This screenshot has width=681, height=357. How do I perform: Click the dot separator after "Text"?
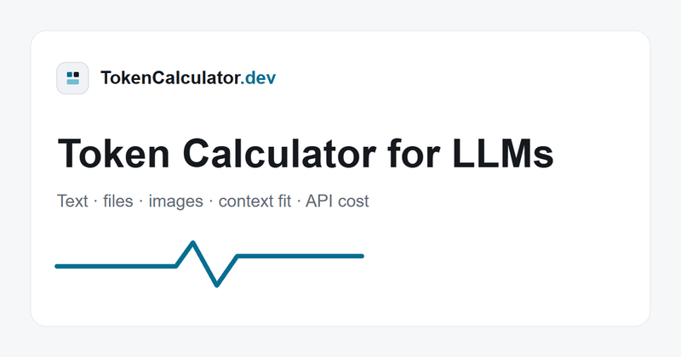[95, 201]
